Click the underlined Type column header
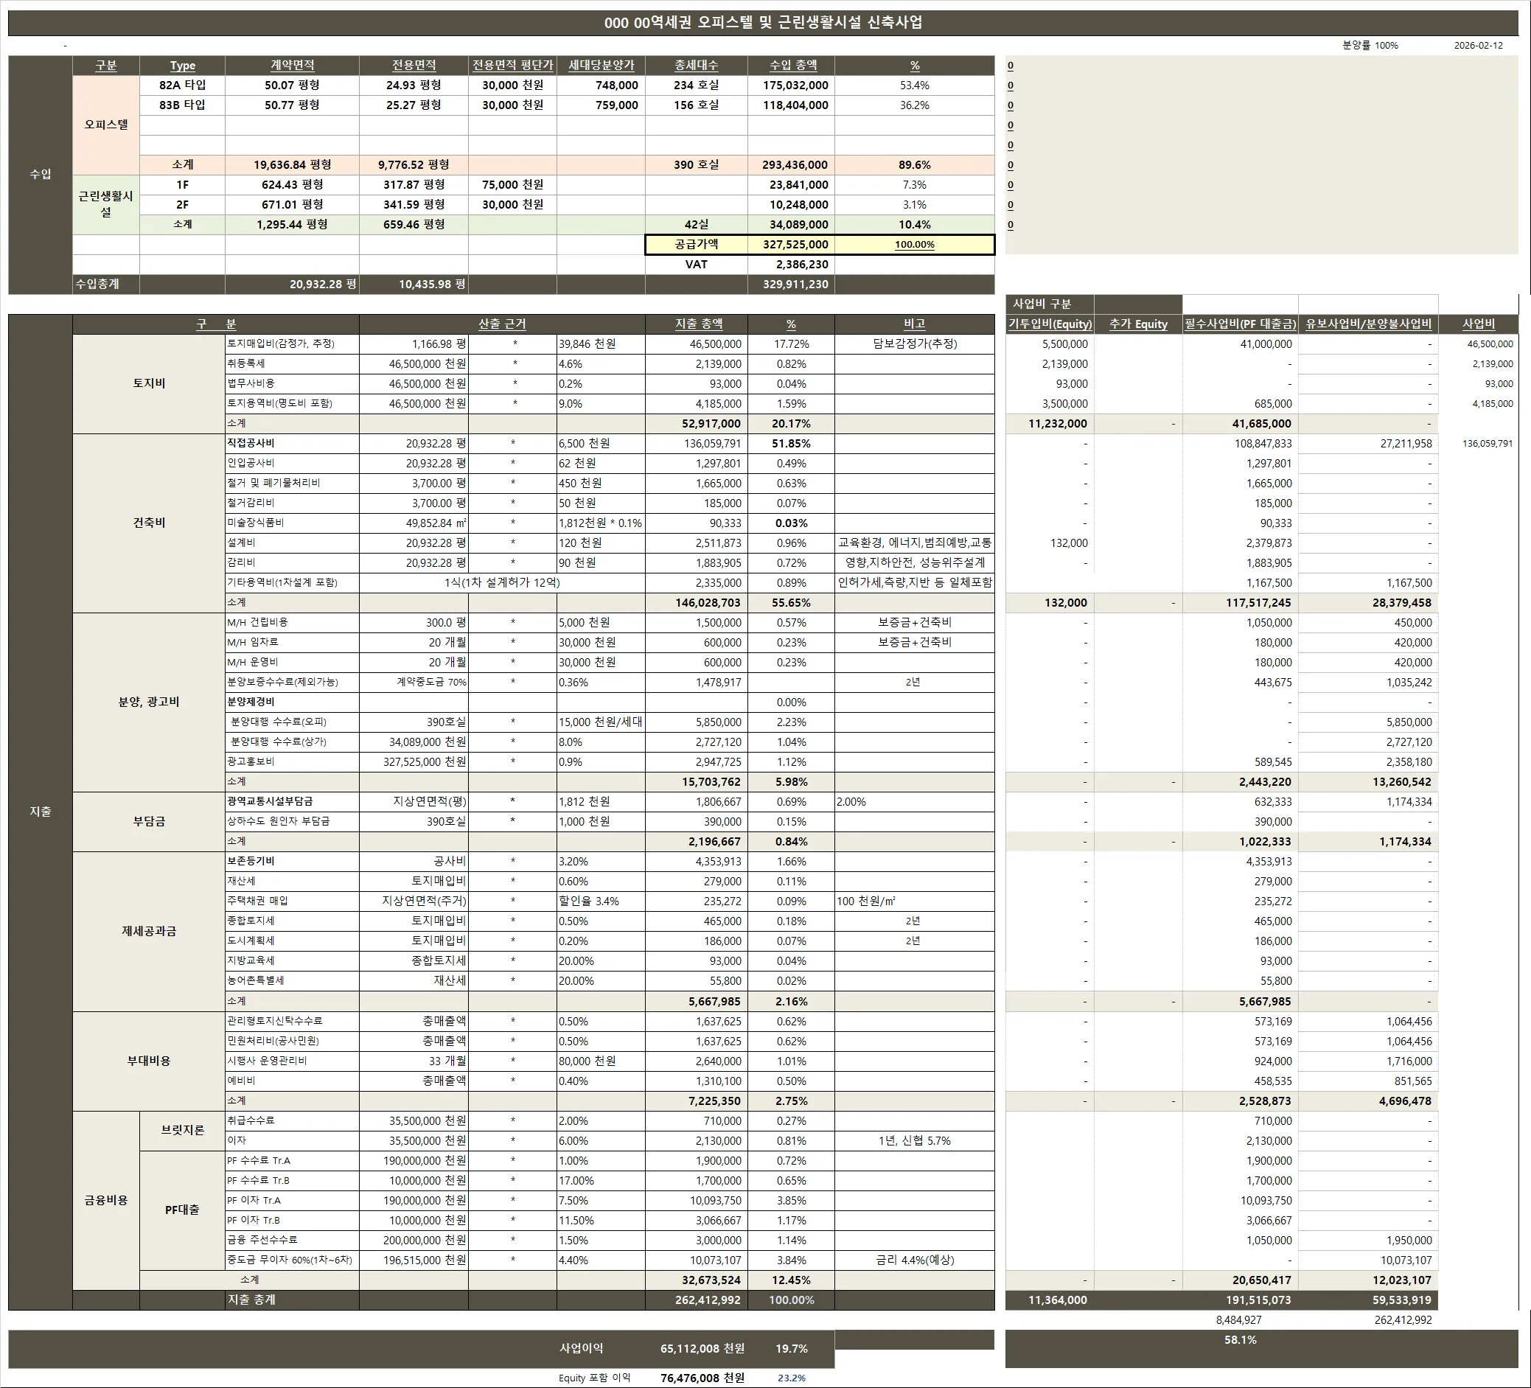Image resolution: width=1531 pixels, height=1388 pixels. [182, 66]
